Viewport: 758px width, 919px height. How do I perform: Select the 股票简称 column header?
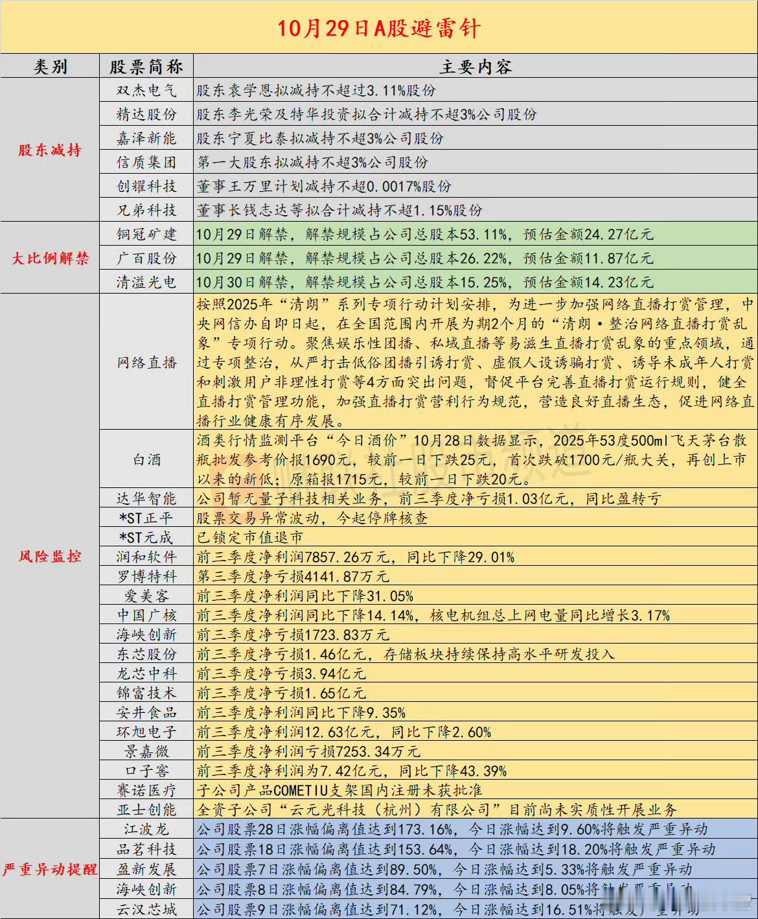click(146, 65)
